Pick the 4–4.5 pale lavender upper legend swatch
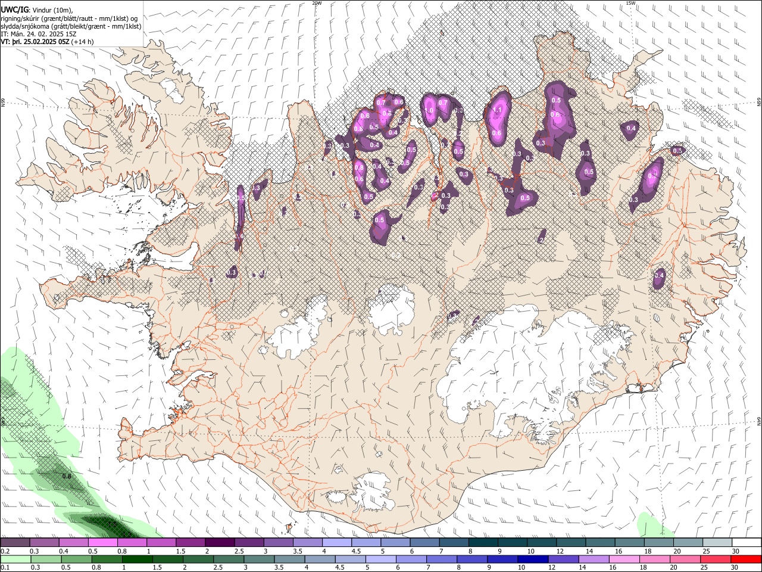 coord(337,542)
